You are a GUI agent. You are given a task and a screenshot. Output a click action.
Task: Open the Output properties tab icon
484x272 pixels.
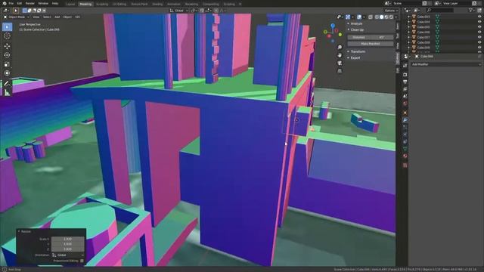tap(405, 82)
